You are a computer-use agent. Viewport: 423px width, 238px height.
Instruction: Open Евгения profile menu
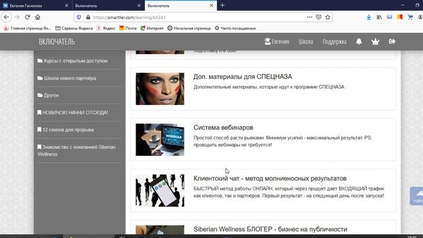[277, 42]
